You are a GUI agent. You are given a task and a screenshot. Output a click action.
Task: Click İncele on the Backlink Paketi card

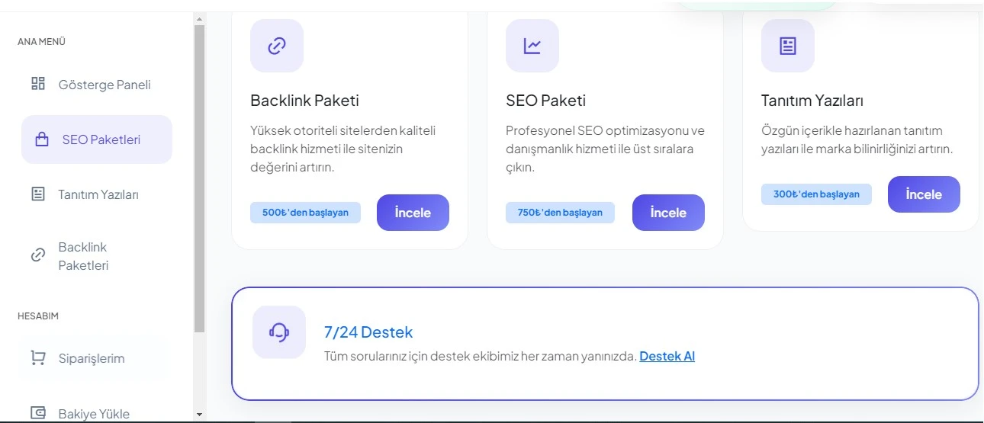click(x=413, y=213)
